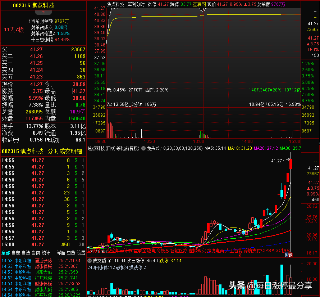This screenshot has height=297, width=320.
Task: Open the 跨境支付CIPS concept tag
Action: pos(257,251)
